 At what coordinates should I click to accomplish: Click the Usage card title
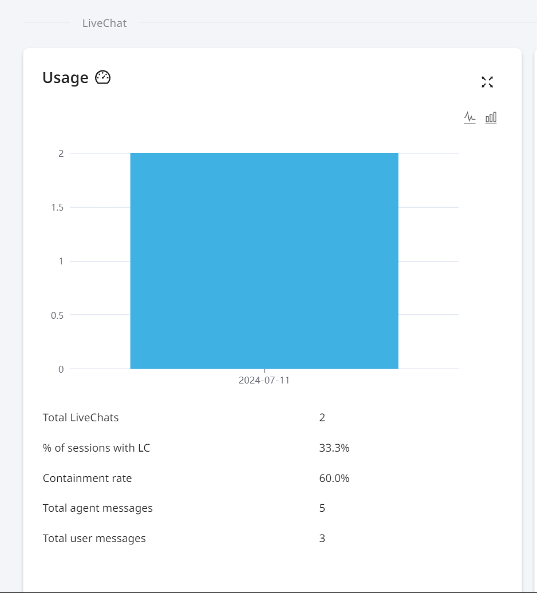65,77
